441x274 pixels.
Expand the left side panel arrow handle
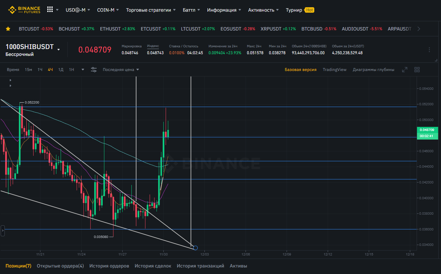click(x=3, y=231)
